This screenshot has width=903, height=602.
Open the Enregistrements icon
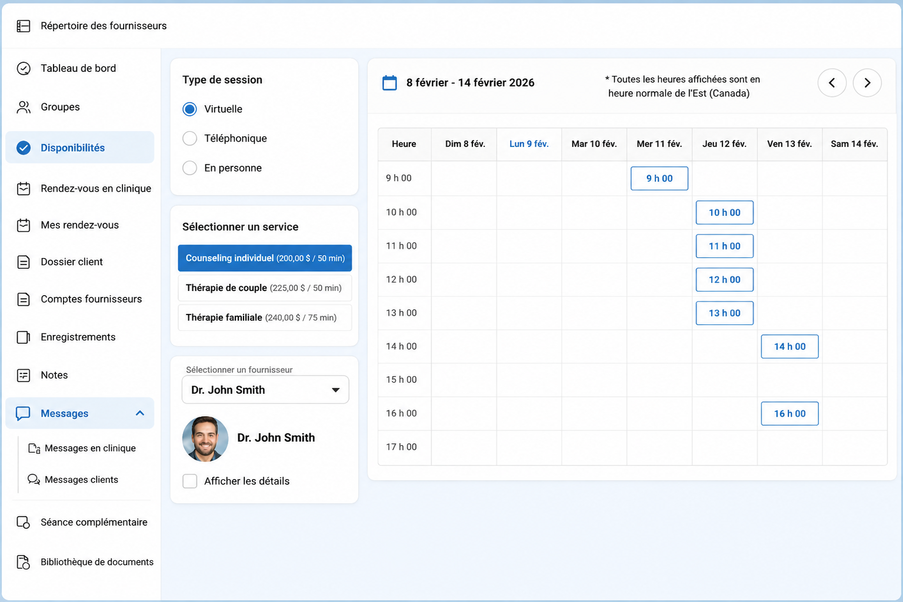(x=24, y=337)
